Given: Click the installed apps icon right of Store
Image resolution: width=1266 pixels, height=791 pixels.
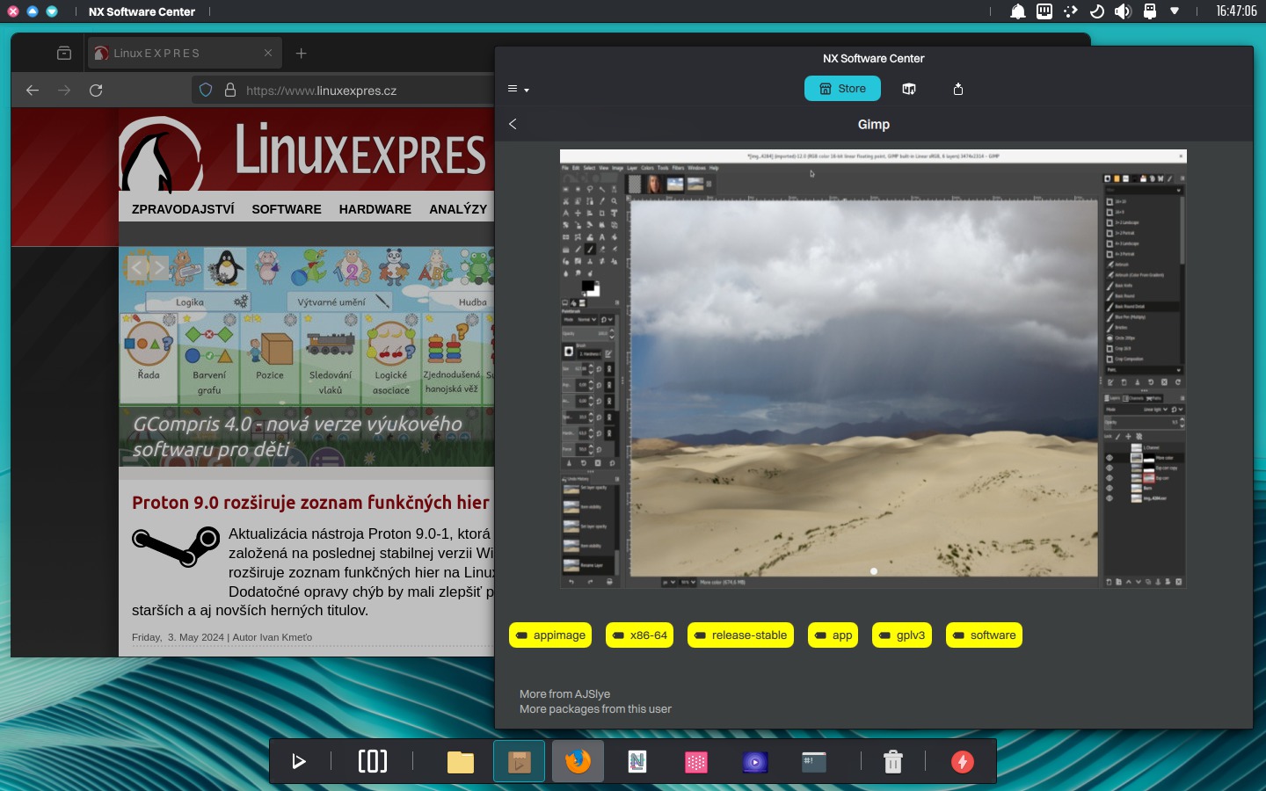Looking at the screenshot, I should (x=909, y=89).
